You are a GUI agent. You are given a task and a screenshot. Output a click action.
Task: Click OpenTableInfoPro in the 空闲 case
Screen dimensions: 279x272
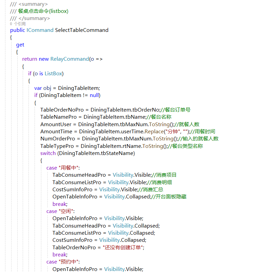[x=75, y=218]
